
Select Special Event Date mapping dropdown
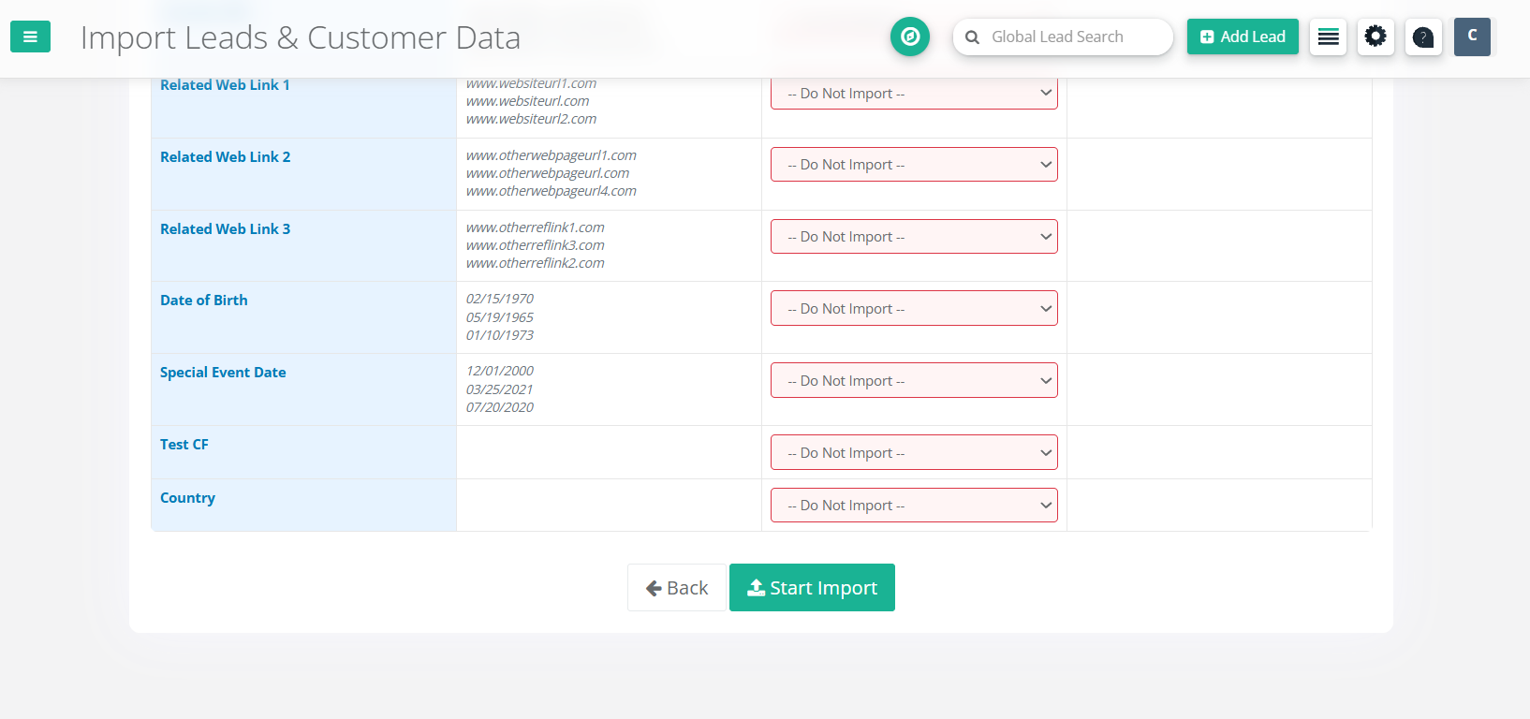(x=913, y=381)
